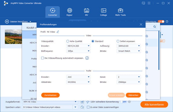The width and height of the screenshot is (173, 112).
Task: Open the Auflösung 3840x2160 dropdown
Action: tap(129, 46)
